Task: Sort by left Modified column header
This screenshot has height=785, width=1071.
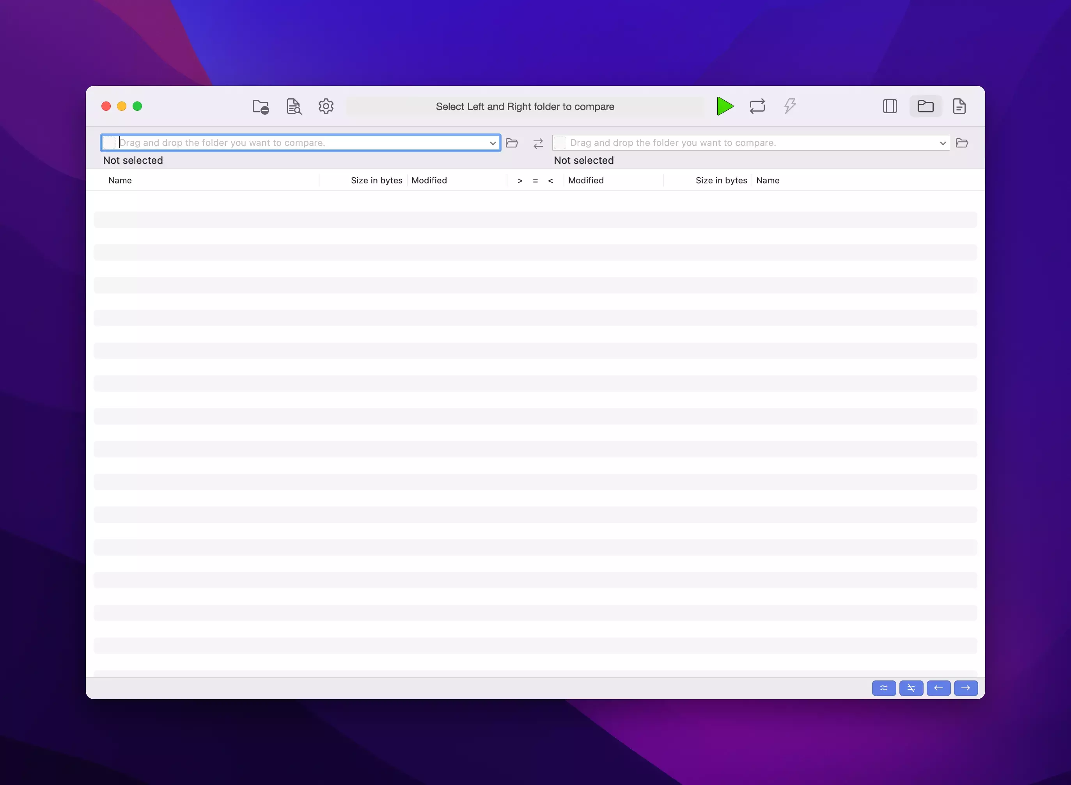Action: tap(429, 181)
